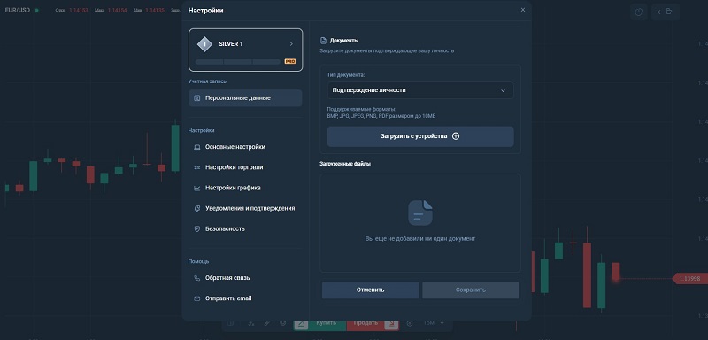Click the laptop icon beside Основные настройки
The image size is (708, 340).
click(196, 147)
